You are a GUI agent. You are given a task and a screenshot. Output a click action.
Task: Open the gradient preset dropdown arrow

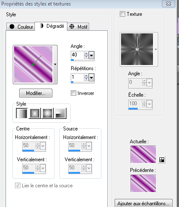click(x=55, y=65)
